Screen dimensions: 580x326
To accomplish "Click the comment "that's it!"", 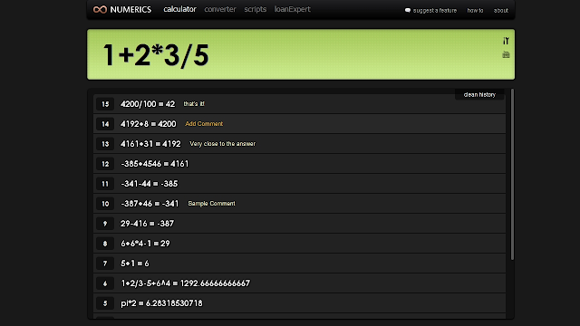I will 194,104.
